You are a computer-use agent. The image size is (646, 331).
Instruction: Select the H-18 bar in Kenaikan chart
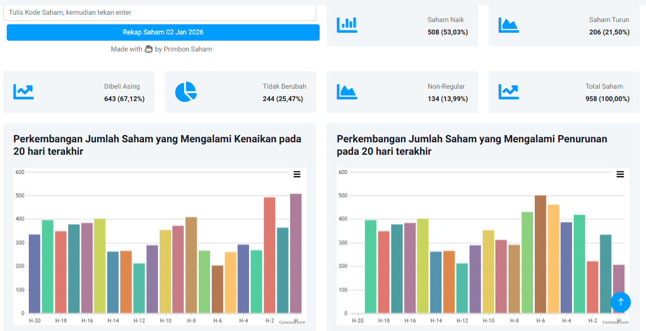pos(60,272)
